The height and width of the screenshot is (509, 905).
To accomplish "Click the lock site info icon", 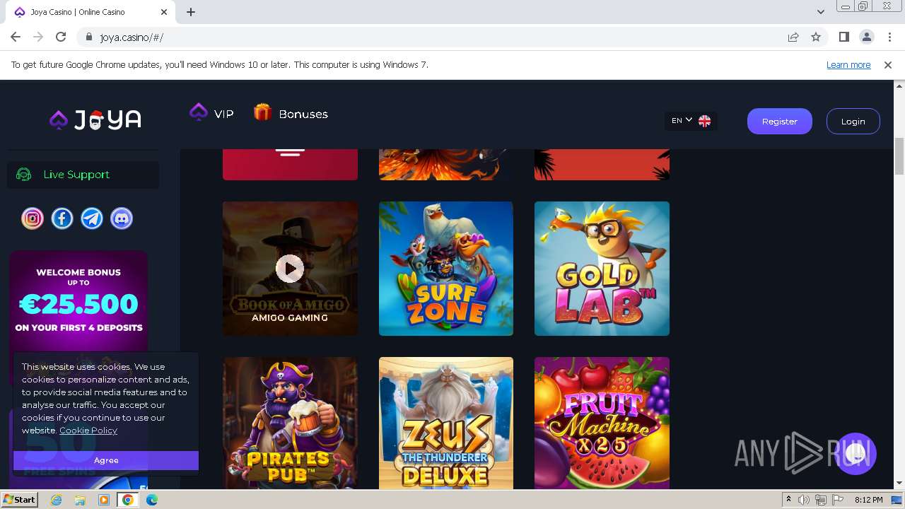I will [x=89, y=37].
